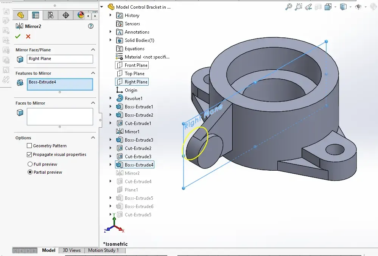The width and height of the screenshot is (378, 256).
Task: Uncheck Propagate visual properties
Action: click(x=30, y=154)
